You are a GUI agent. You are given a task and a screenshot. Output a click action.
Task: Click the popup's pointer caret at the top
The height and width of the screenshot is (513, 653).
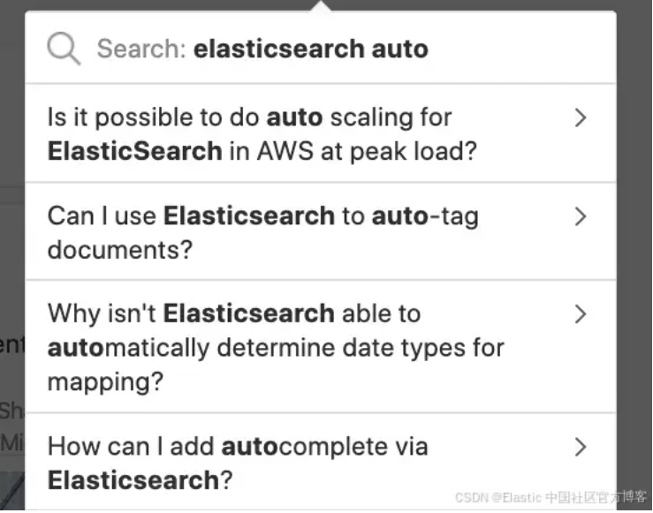(x=321, y=6)
